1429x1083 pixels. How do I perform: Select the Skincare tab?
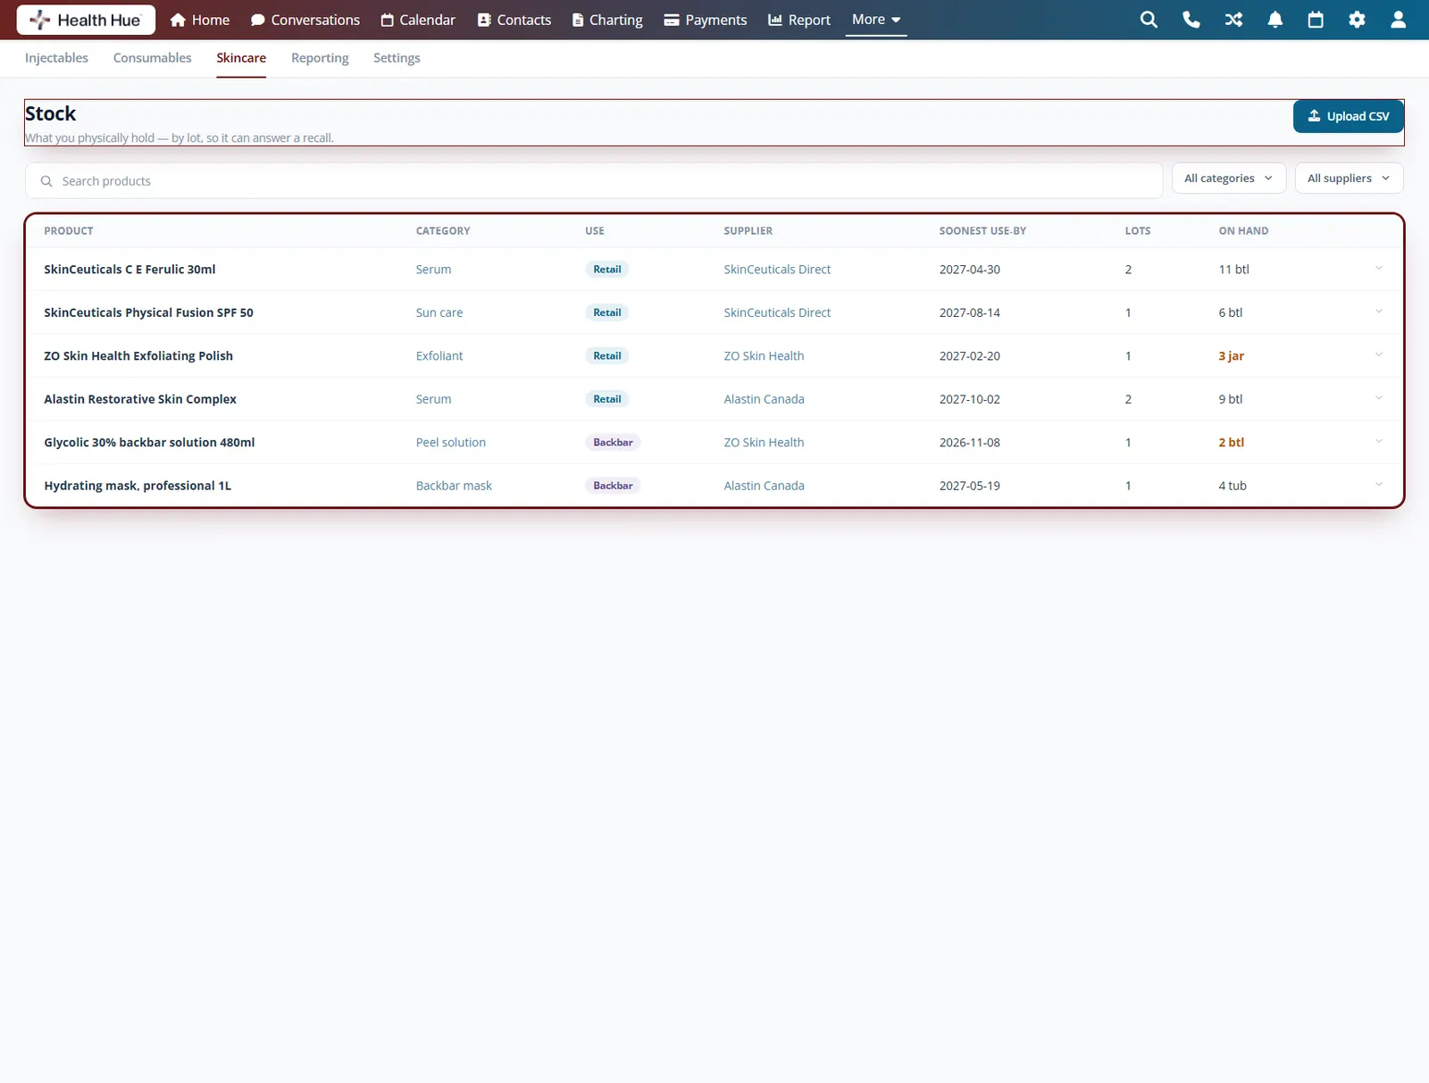click(241, 58)
